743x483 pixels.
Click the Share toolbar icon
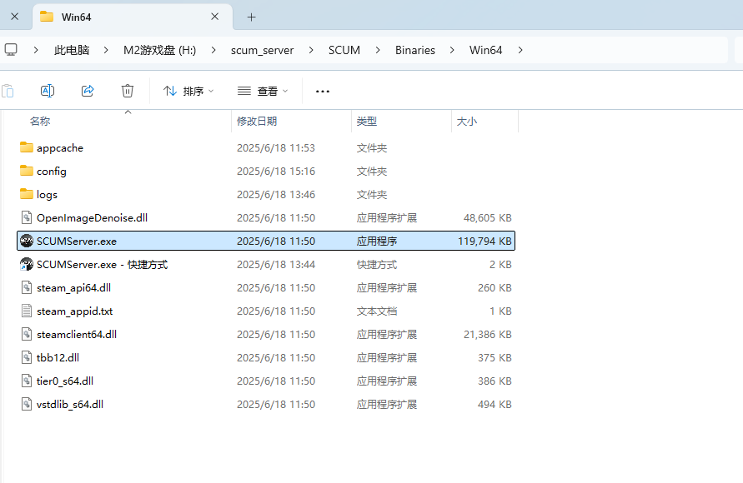pyautogui.click(x=88, y=91)
